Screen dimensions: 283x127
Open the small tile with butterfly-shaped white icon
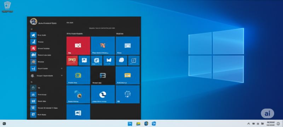(x=109, y=60)
